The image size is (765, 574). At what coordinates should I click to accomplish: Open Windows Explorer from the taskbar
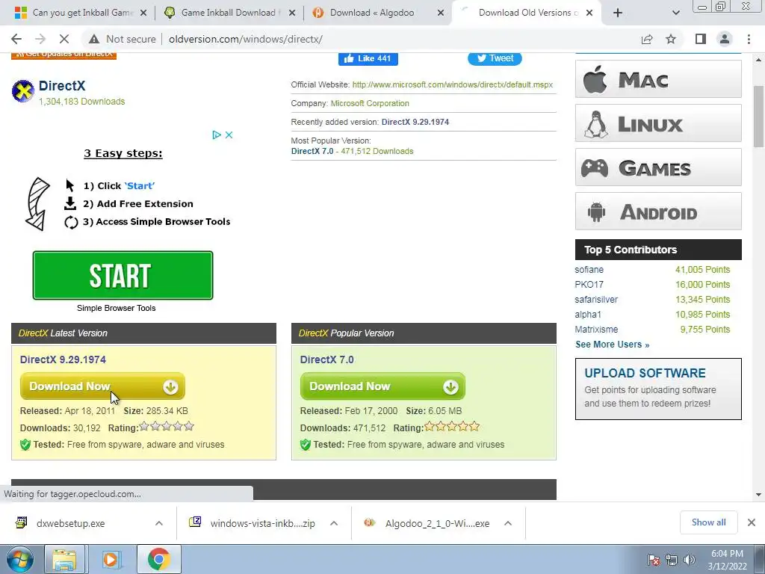pos(64,559)
